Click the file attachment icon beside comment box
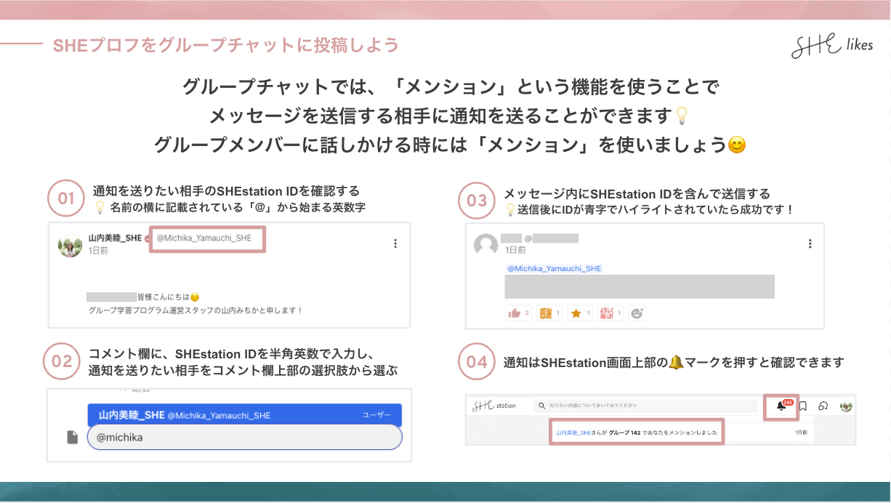Image resolution: width=891 pixels, height=503 pixels. click(72, 437)
